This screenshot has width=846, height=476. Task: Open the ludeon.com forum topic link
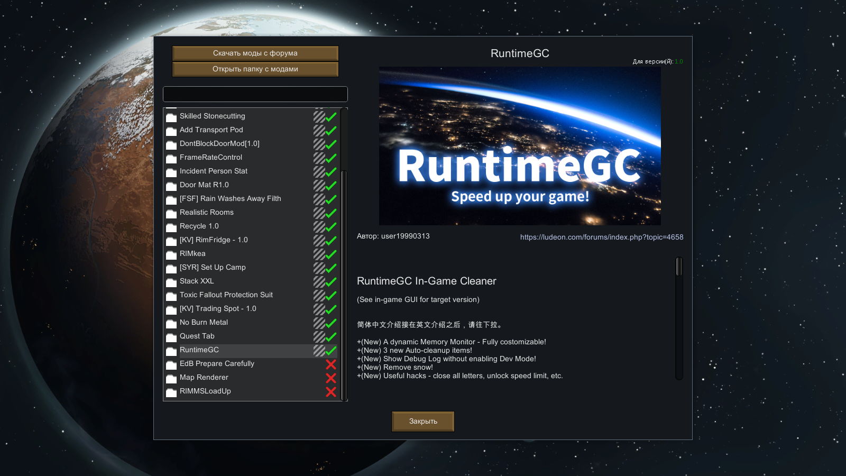coord(602,237)
